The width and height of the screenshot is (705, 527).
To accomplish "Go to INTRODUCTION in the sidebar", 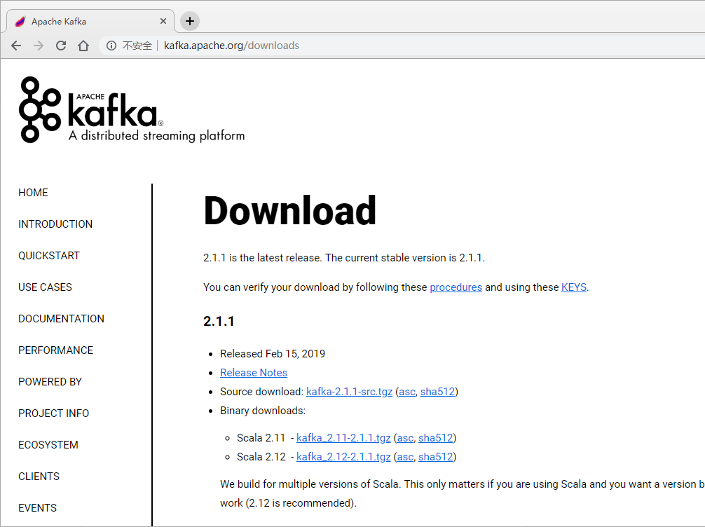I will 55,224.
